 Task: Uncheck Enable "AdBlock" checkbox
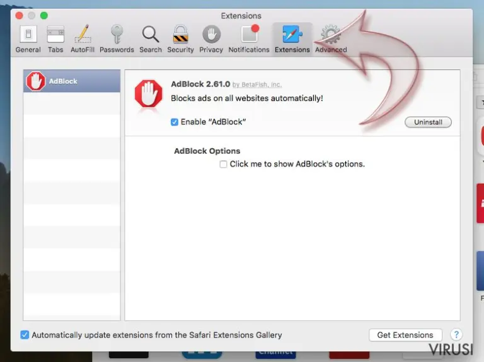coord(175,122)
